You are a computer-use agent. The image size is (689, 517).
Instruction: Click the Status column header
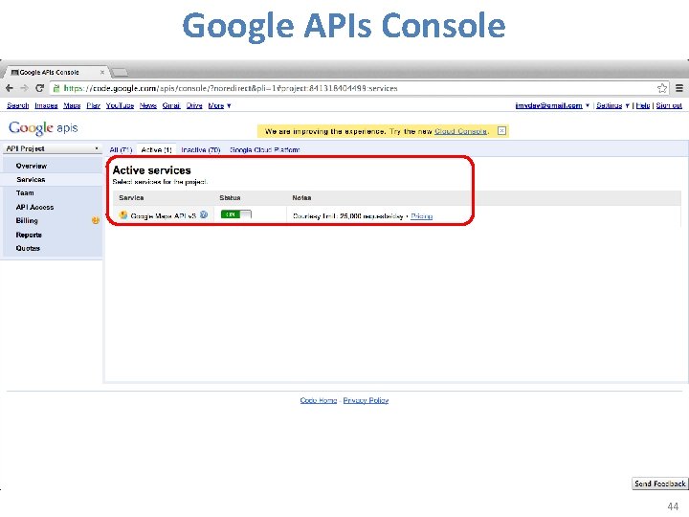point(230,198)
